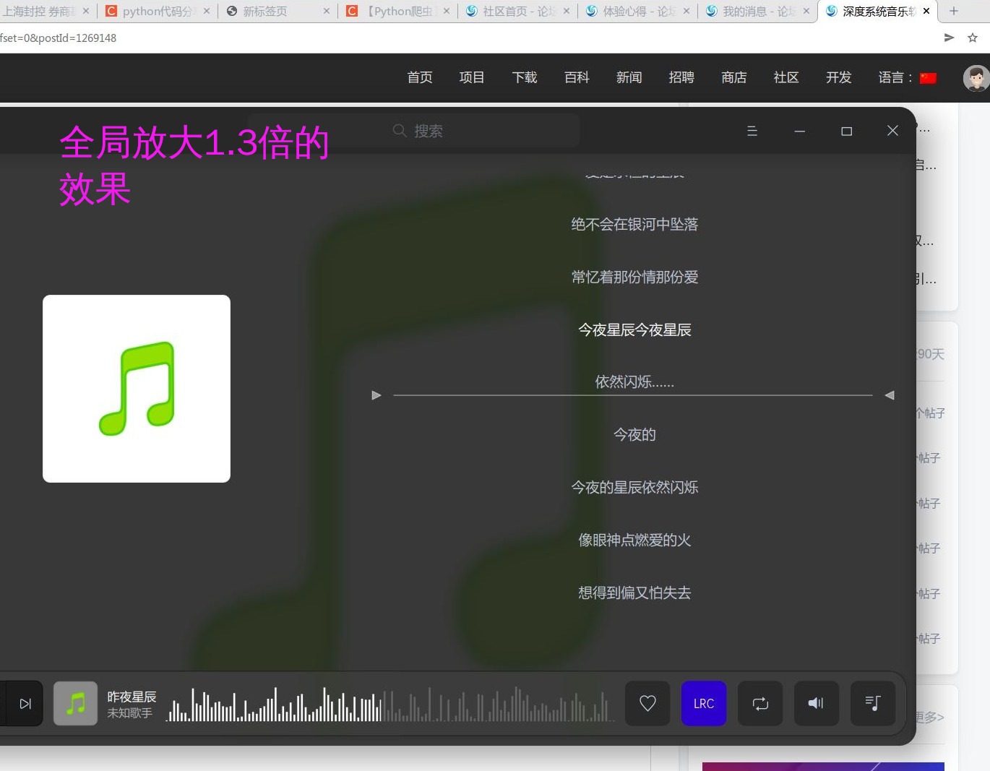Viewport: 990px width, 771px height.
Task: Enable loop playback mode
Action: click(759, 703)
